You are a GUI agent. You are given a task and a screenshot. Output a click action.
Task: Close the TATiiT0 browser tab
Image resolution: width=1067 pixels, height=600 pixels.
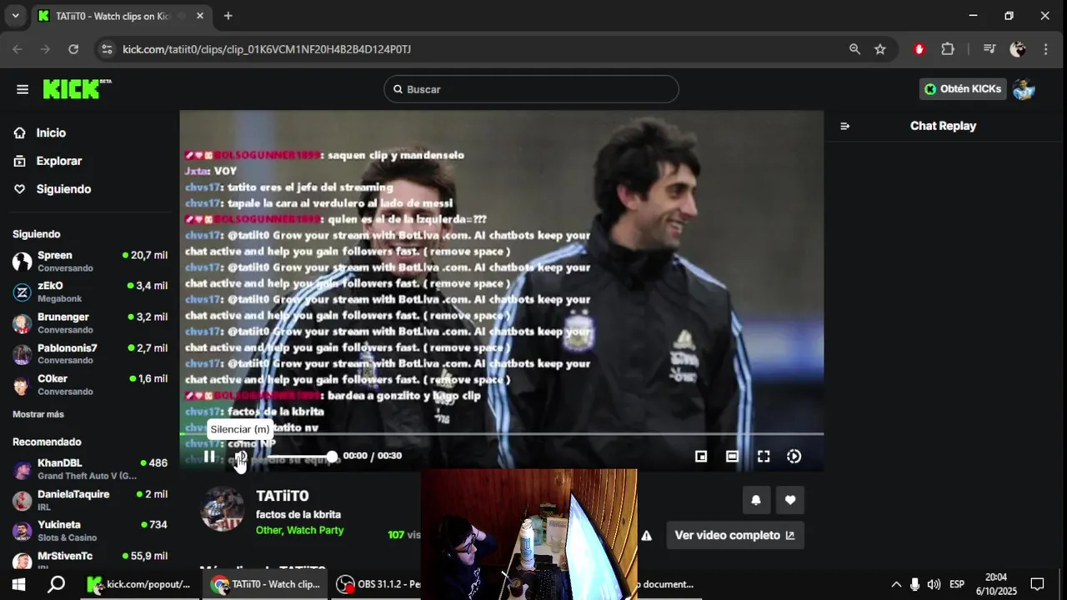pyautogui.click(x=200, y=16)
